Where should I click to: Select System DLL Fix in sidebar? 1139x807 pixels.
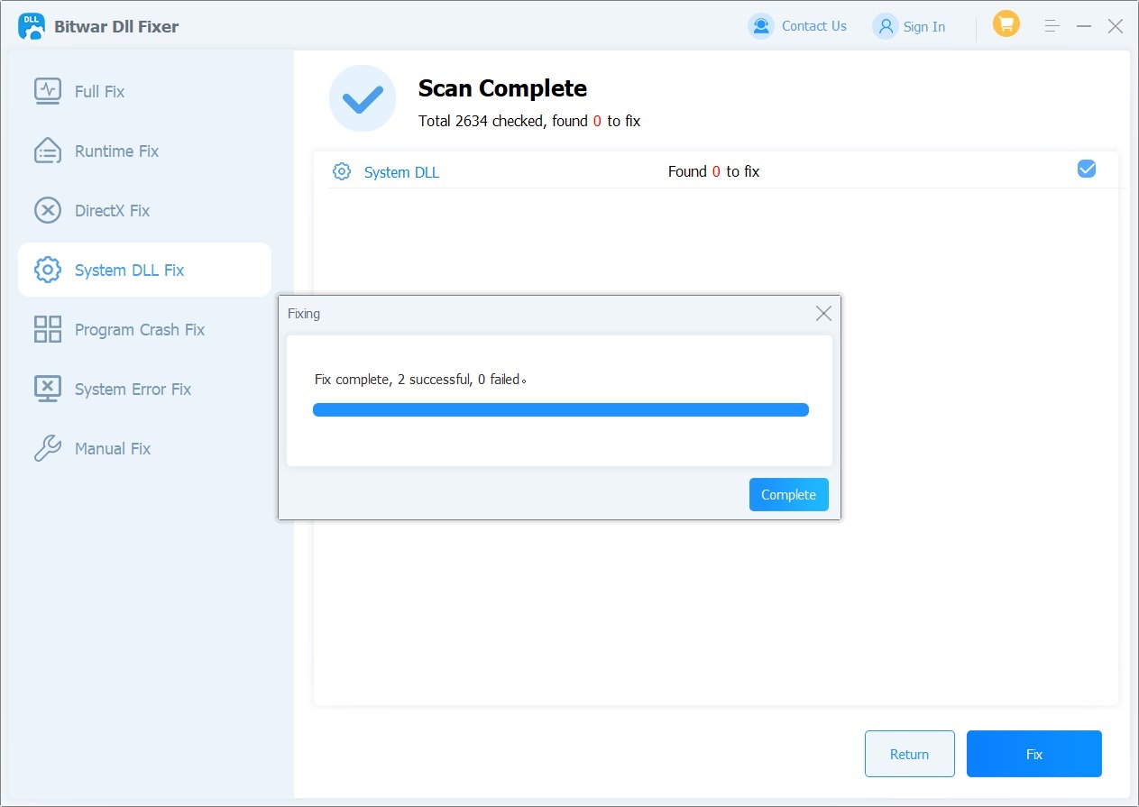pos(144,270)
